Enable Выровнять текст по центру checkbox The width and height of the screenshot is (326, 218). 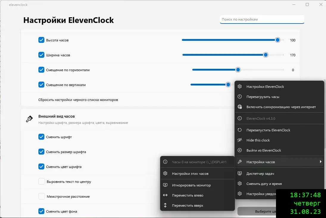[x=42, y=182]
